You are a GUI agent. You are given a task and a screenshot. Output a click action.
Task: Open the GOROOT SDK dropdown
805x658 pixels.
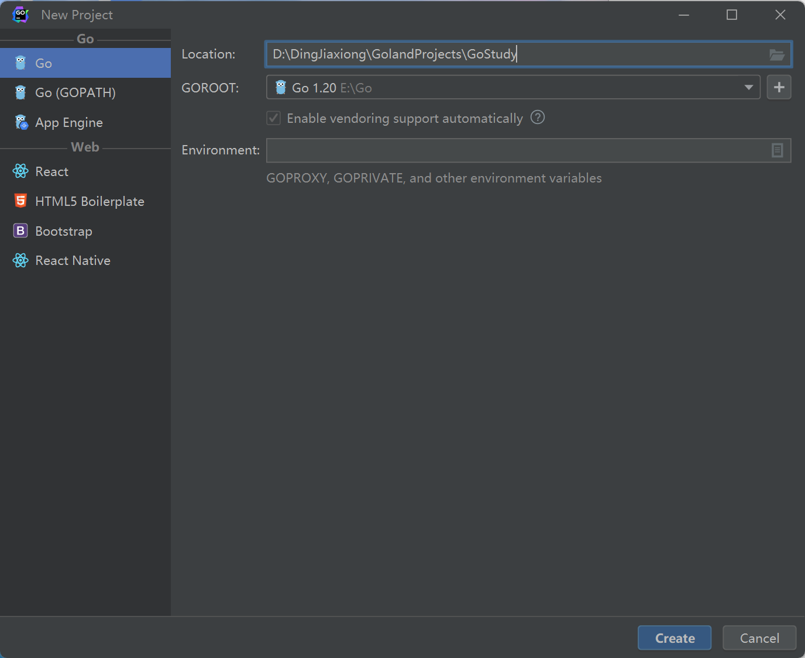513,87
